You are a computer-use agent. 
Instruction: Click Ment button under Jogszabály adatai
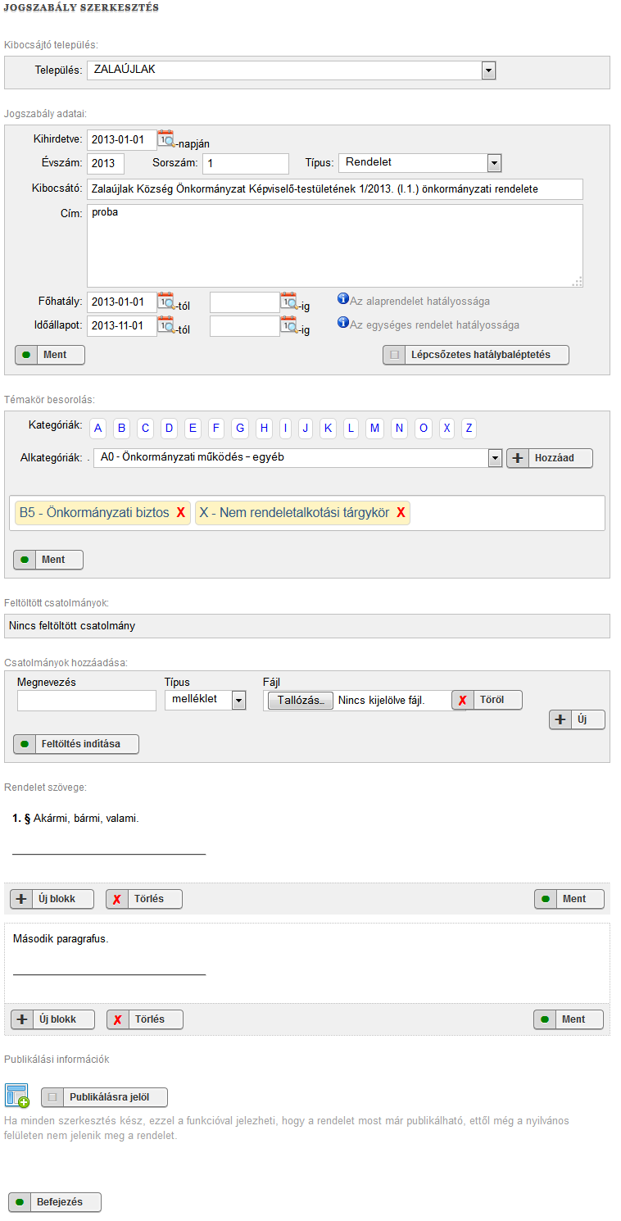click(x=50, y=355)
